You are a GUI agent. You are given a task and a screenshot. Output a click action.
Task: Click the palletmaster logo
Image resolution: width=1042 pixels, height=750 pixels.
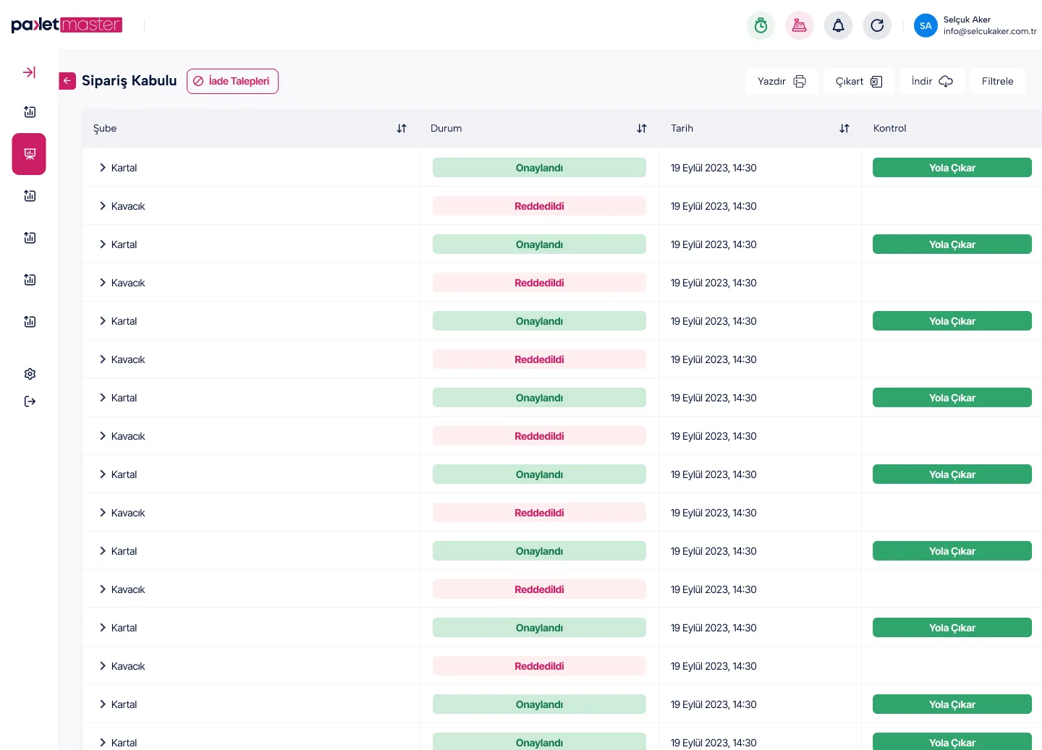pos(67,25)
